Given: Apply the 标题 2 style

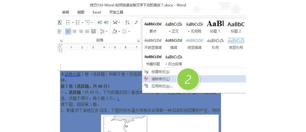Looking at the screenshot, I should (236, 27).
